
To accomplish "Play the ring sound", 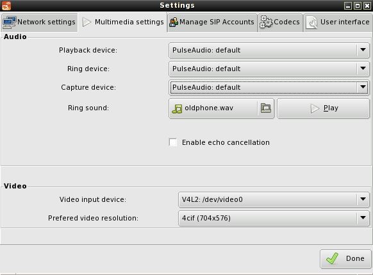I will [x=323, y=108].
